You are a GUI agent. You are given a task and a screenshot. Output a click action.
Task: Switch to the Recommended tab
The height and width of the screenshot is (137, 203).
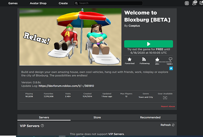click(150, 117)
